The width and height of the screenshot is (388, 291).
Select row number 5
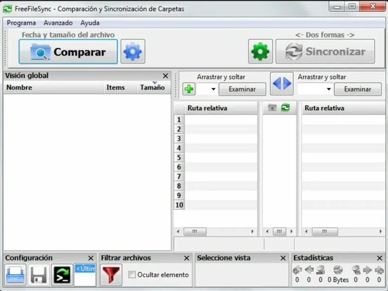(179, 158)
